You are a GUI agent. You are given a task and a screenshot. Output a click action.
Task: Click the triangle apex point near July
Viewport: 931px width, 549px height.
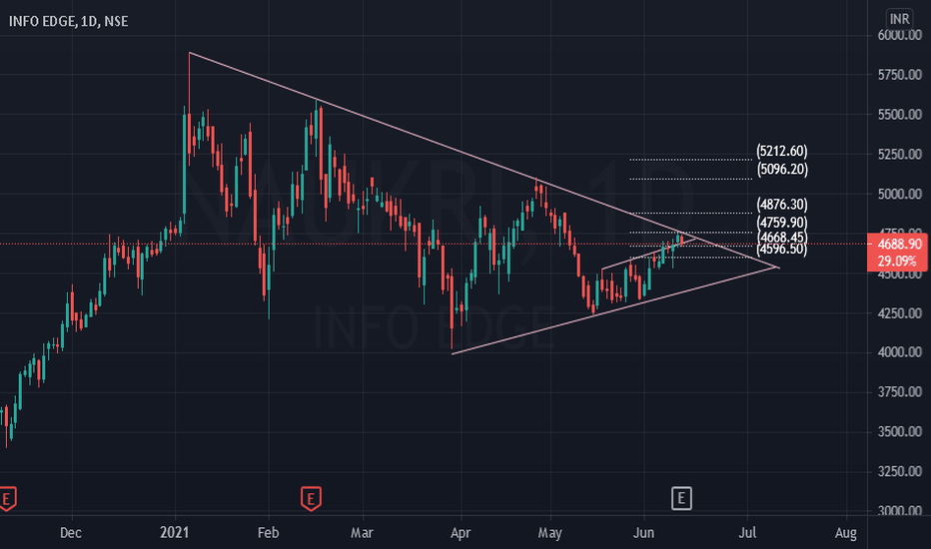pyautogui.click(x=778, y=268)
